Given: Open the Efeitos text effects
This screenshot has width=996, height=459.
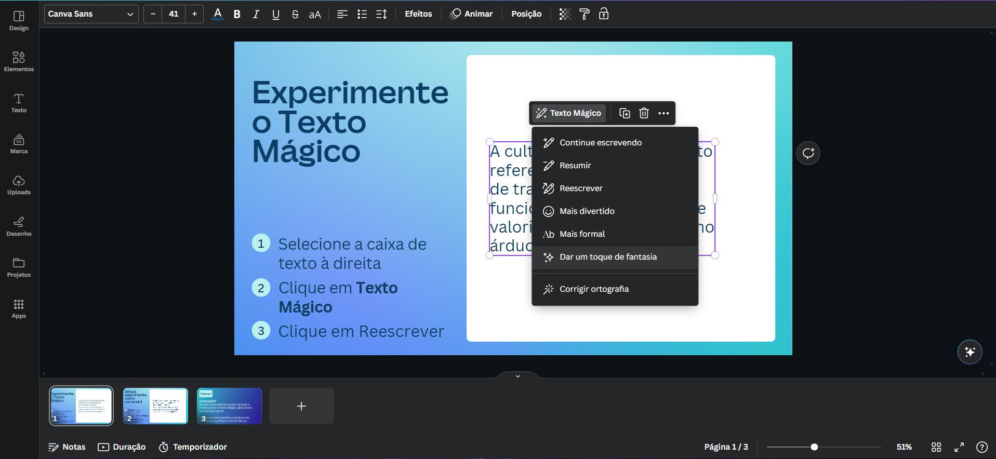Looking at the screenshot, I should point(418,14).
